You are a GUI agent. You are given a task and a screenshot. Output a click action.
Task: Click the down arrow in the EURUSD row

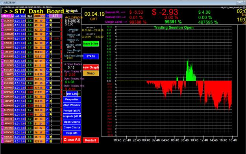coord(51,83)
